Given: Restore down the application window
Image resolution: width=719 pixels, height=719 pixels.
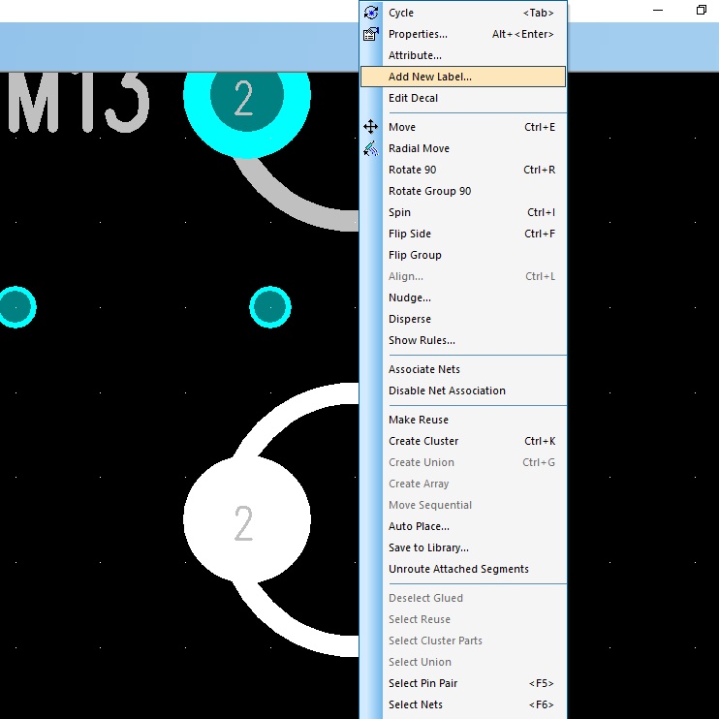Looking at the screenshot, I should pos(702,10).
